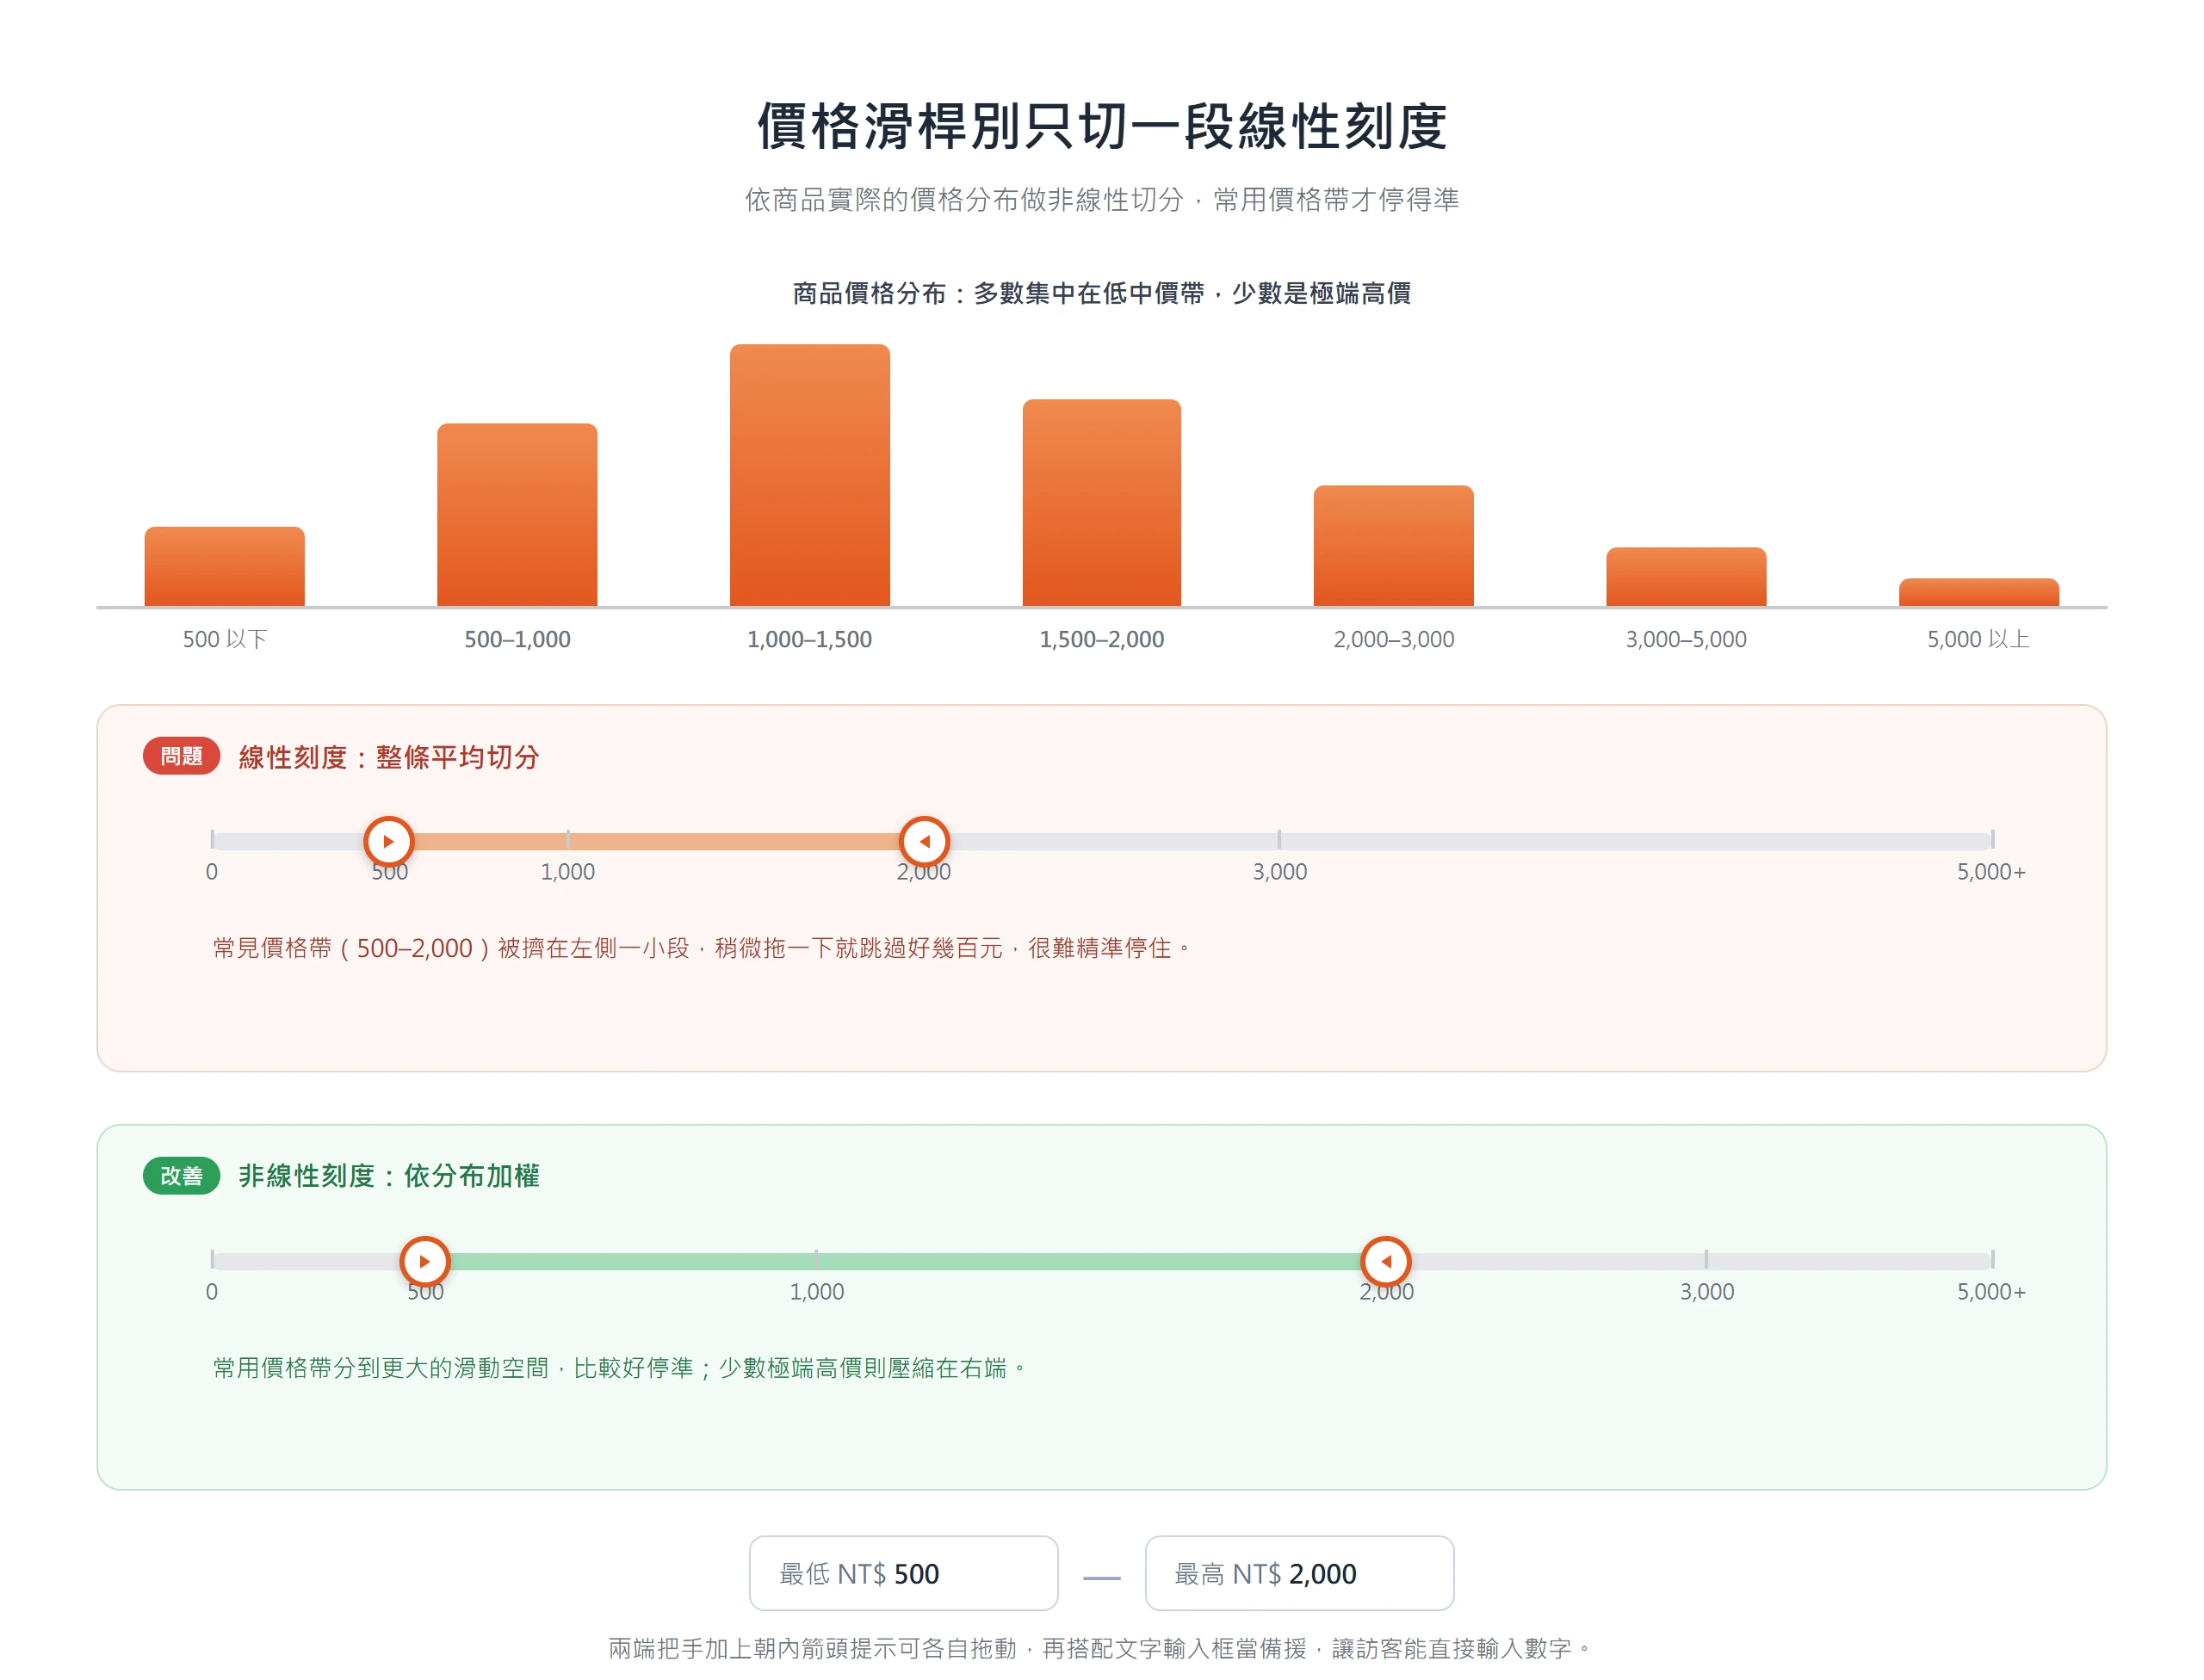Click the 5,000+ label on the linear scale
Image resolution: width=2204 pixels, height=1680 pixels.
[x=1990, y=872]
